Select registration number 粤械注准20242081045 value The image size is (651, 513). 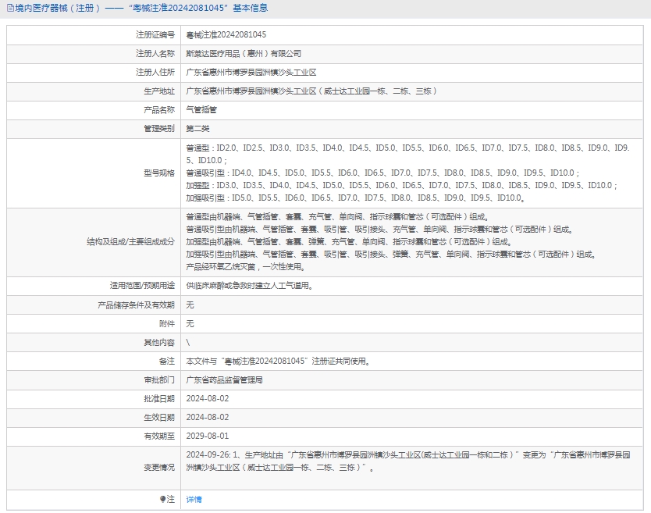(226, 35)
